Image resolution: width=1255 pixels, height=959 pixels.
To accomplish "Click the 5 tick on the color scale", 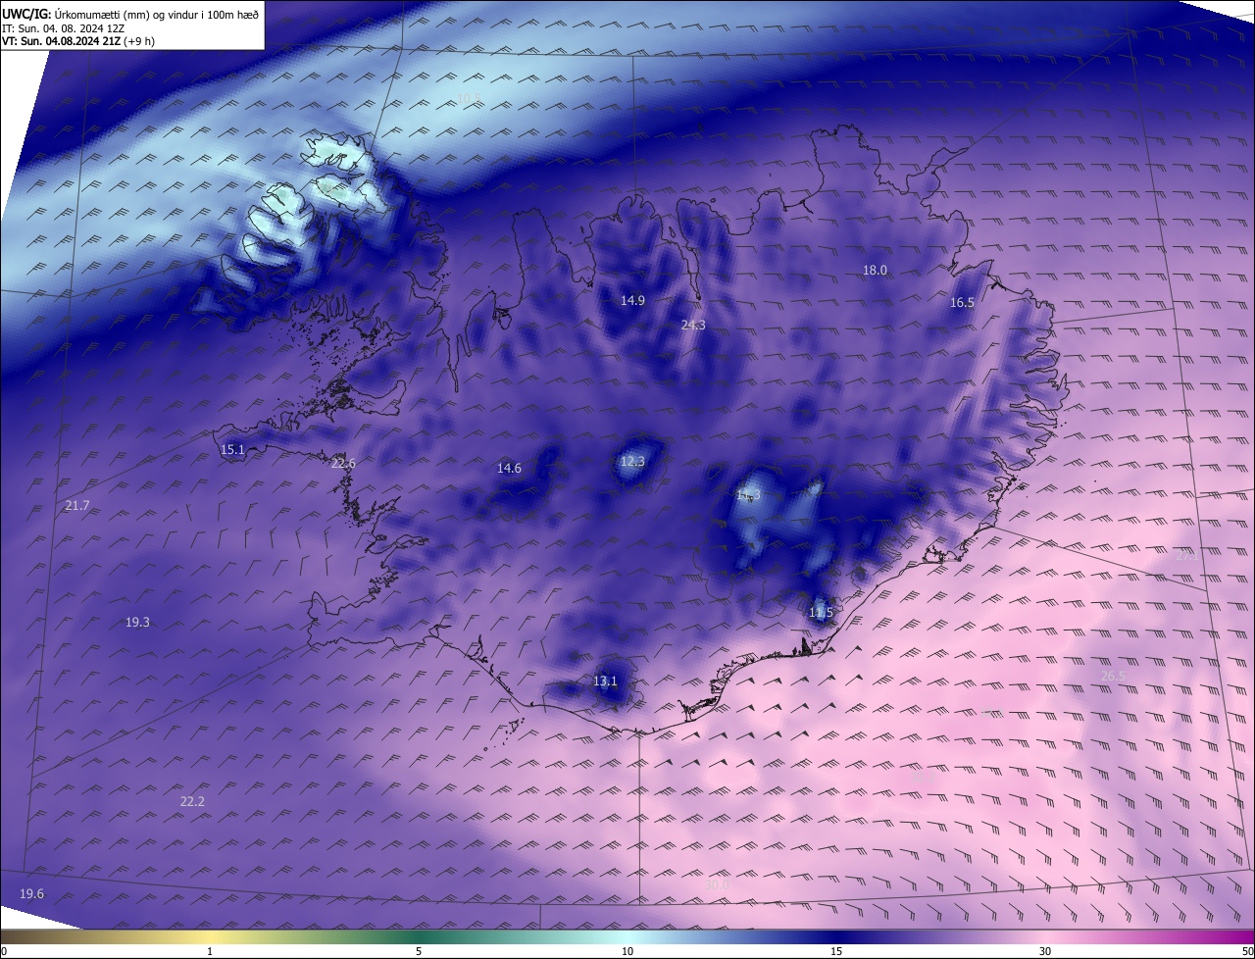I will click(419, 951).
